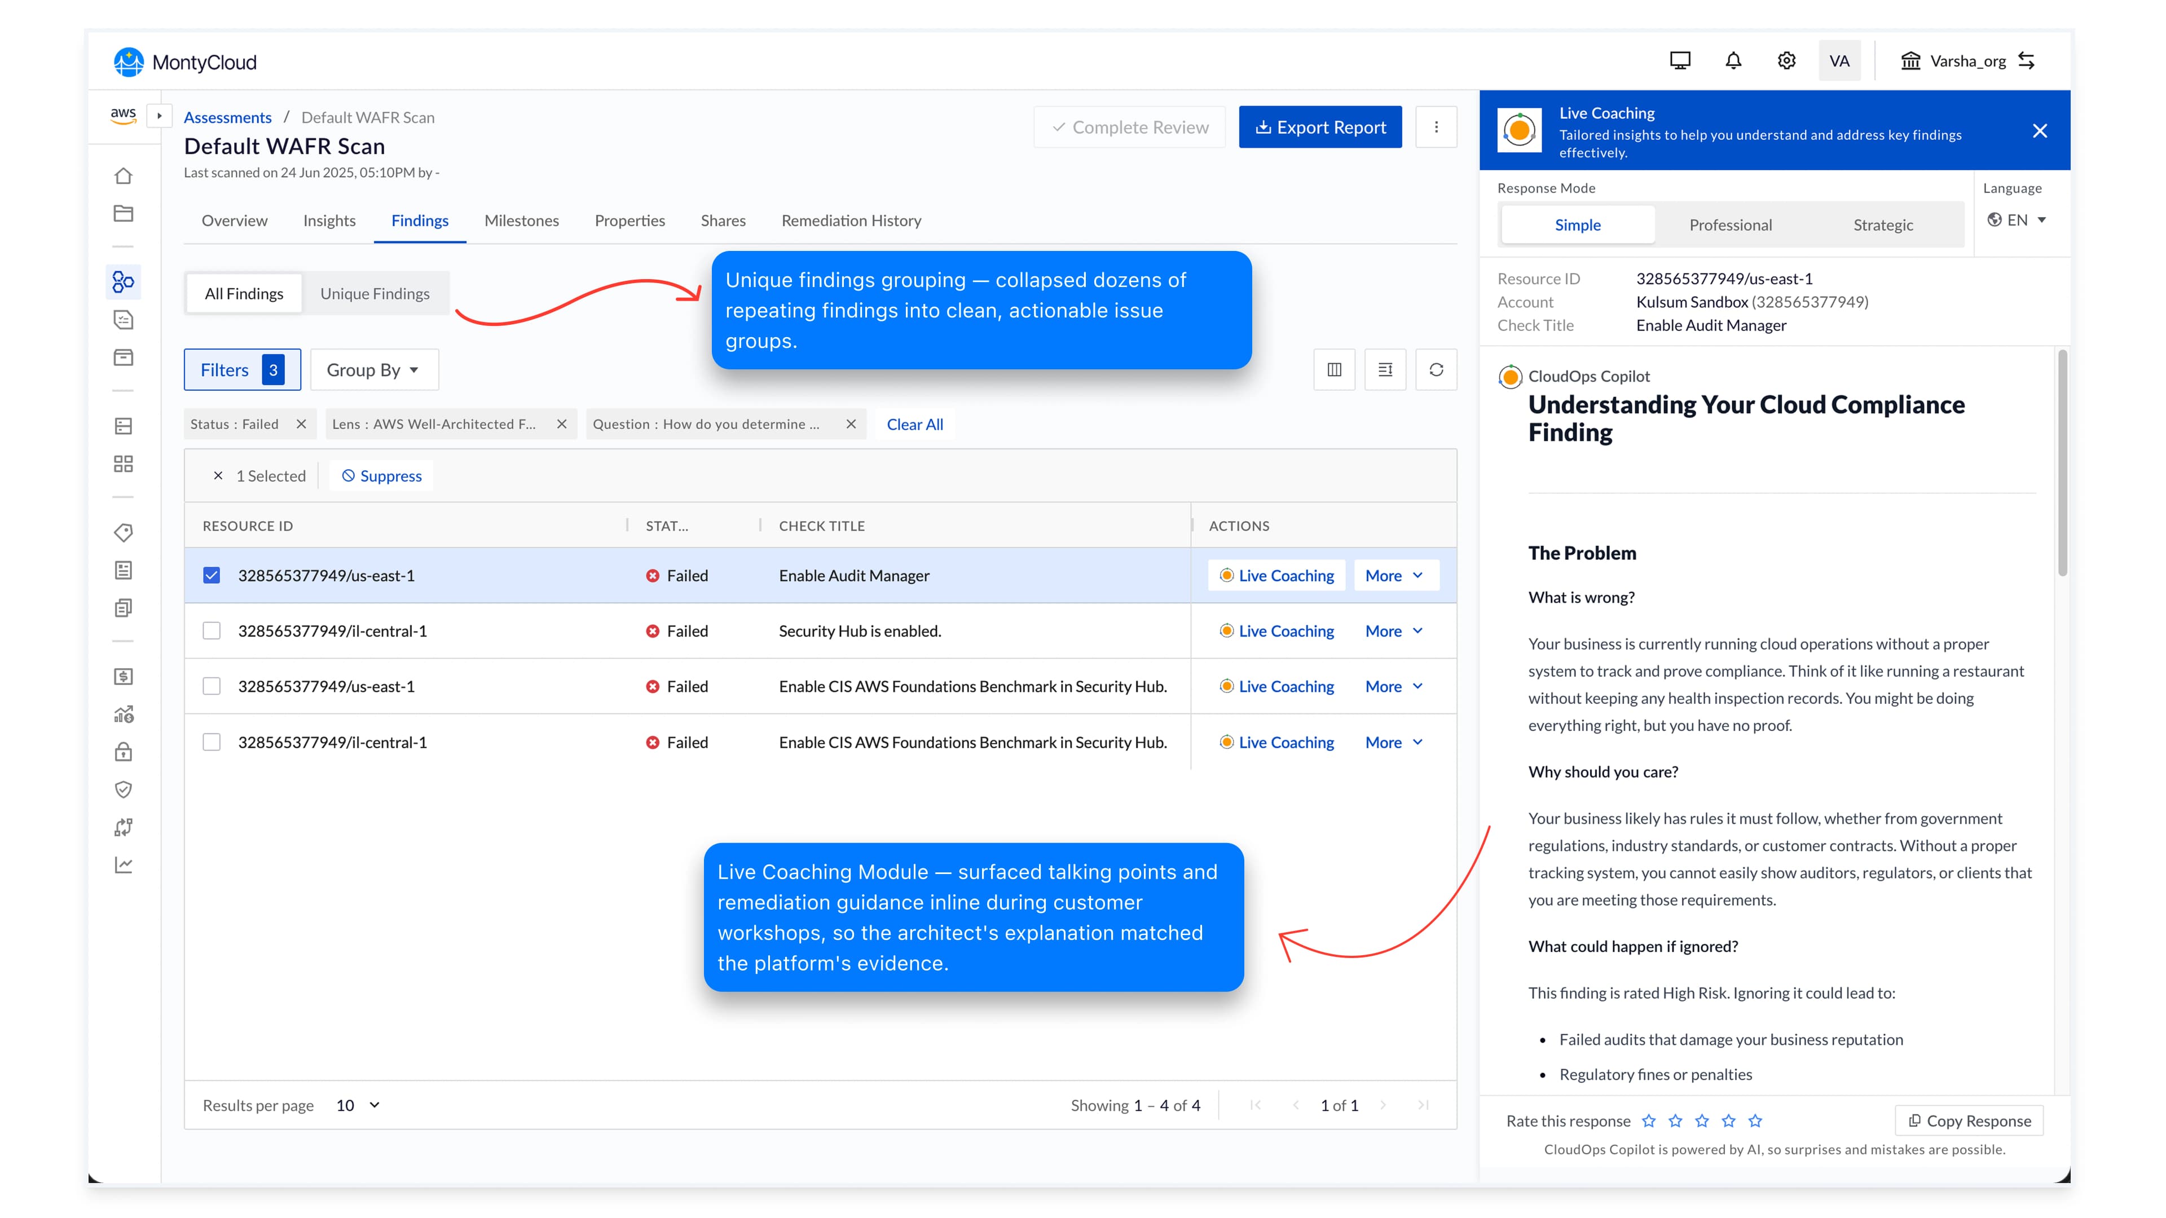Check the us-east-1 CIS Benchmark row checkbox
Image resolution: width=2166 pixels, height=1218 pixels.
(212, 687)
